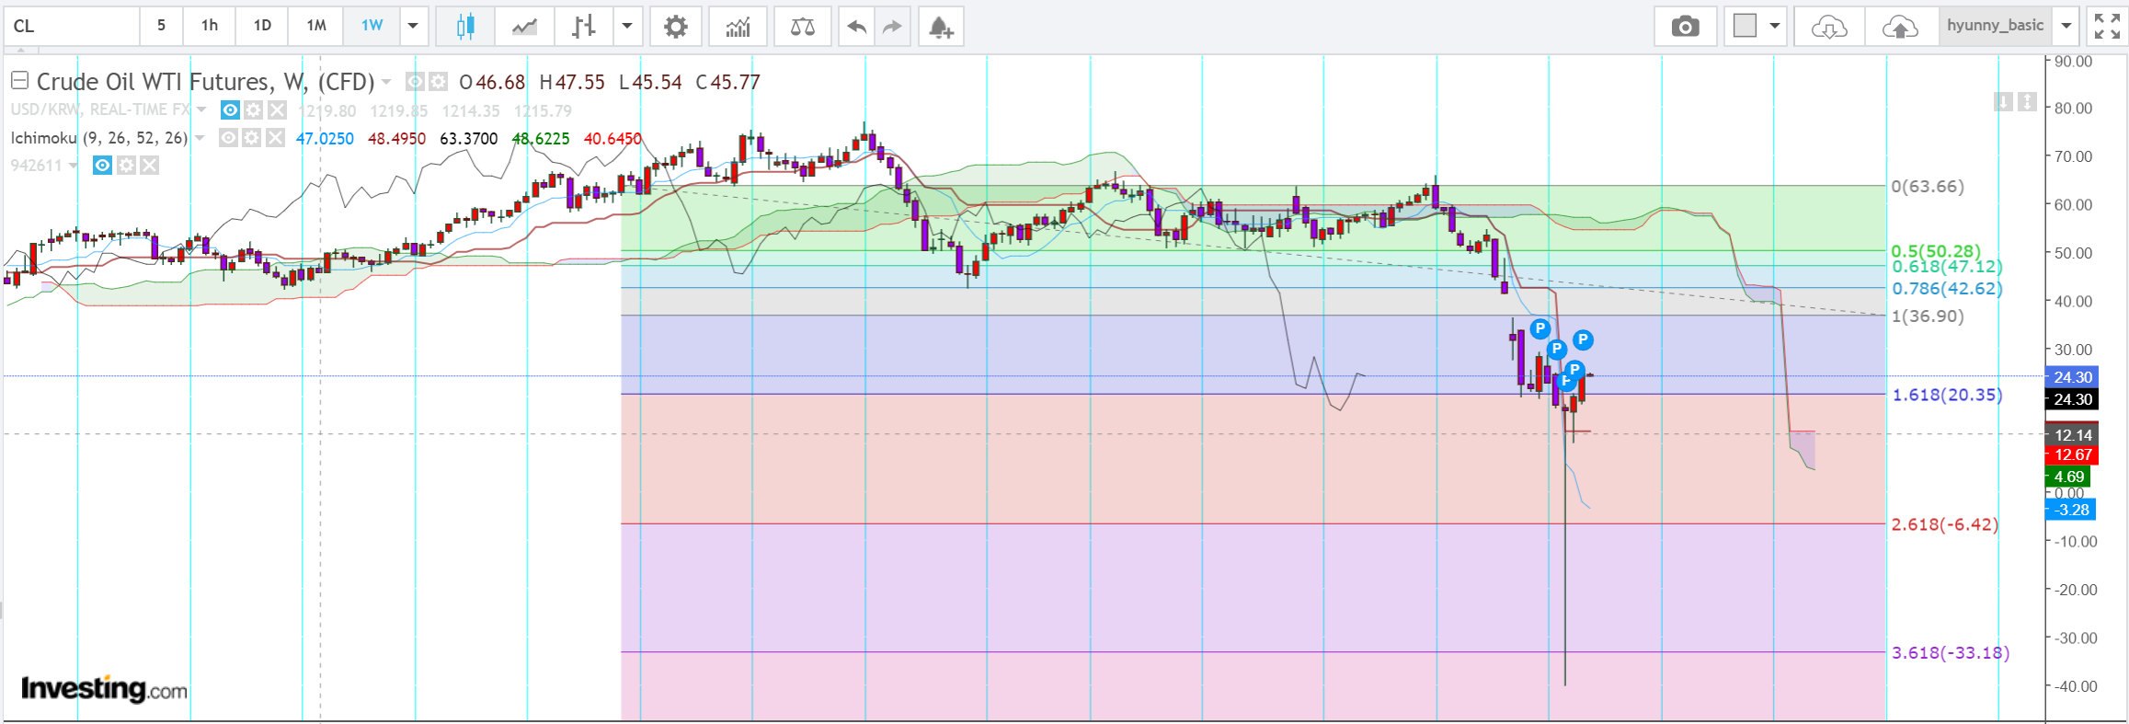Select the 1D timeframe
The height and width of the screenshot is (724, 2129).
[x=262, y=26]
